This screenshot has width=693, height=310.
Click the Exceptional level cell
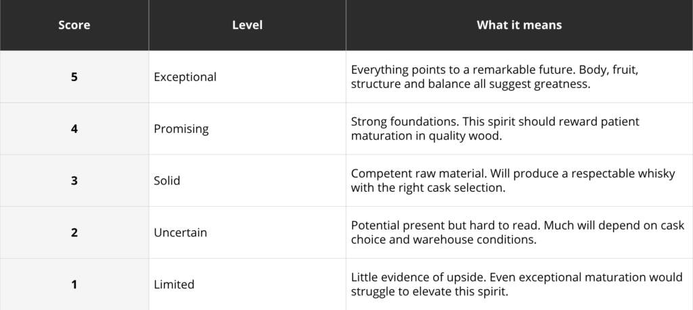tap(248, 77)
